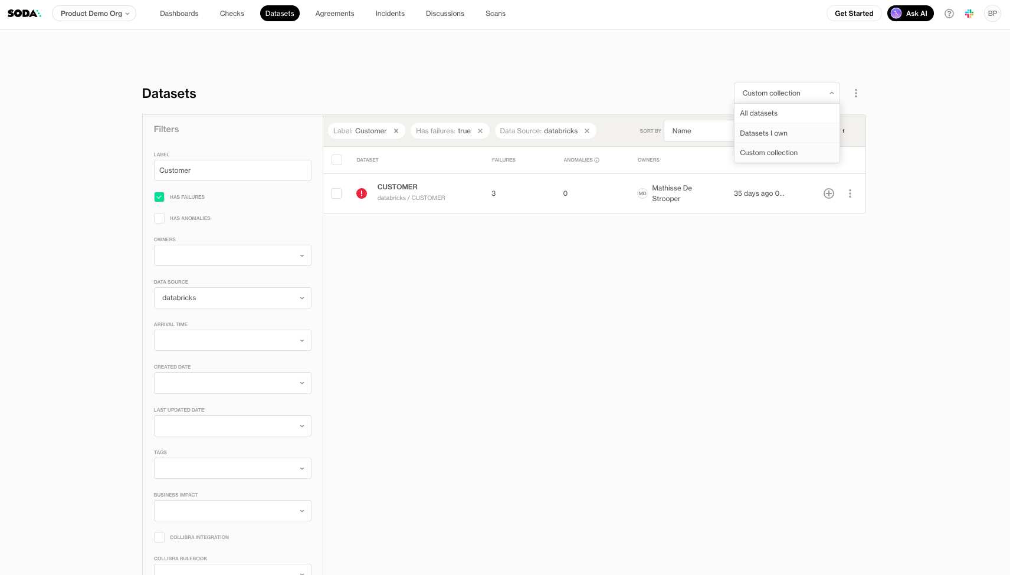
Task: Click into the Label Customer text field
Action: coord(232,170)
